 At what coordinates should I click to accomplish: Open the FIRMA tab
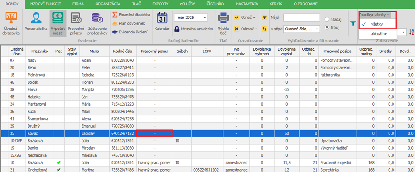[x=78, y=4]
